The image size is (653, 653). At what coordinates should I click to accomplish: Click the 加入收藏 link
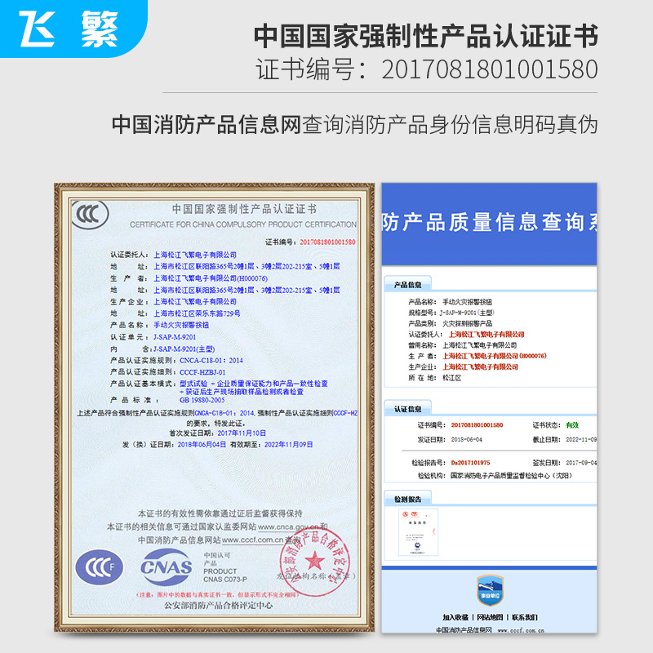(x=455, y=617)
